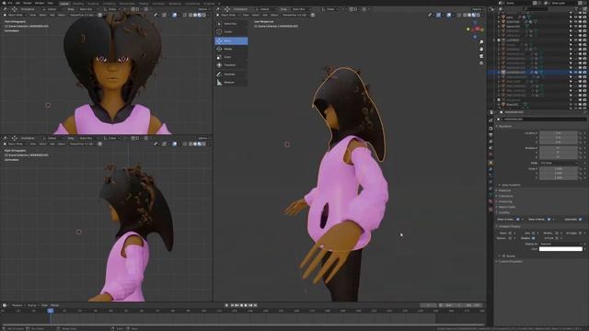589x331 pixels.
Task: Select the Move tool
Action: coord(231,40)
